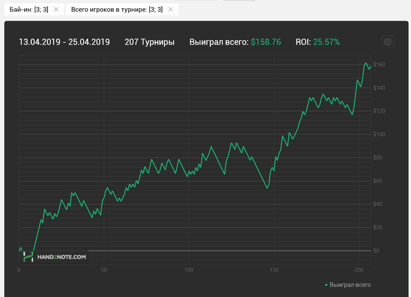Select the Бай-ин: [3; 3] filter chip
This screenshot has width=411, height=297.
(34, 9)
